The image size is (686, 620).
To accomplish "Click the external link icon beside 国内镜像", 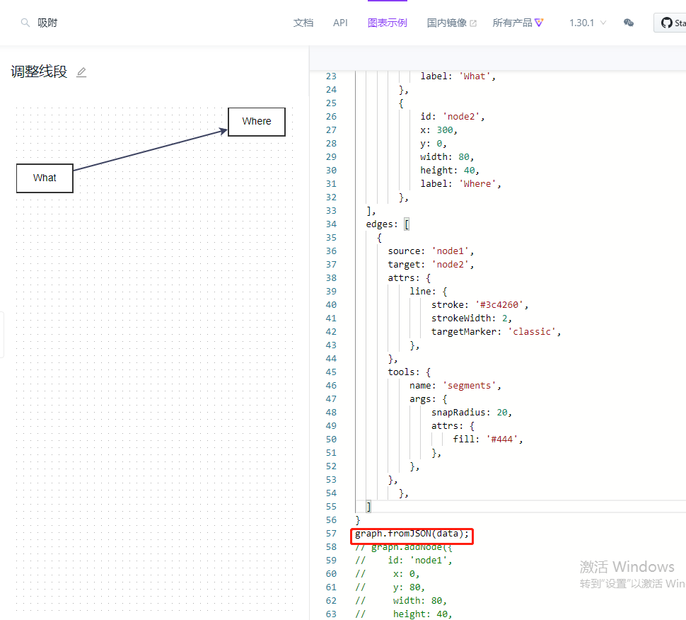I will tap(473, 23).
